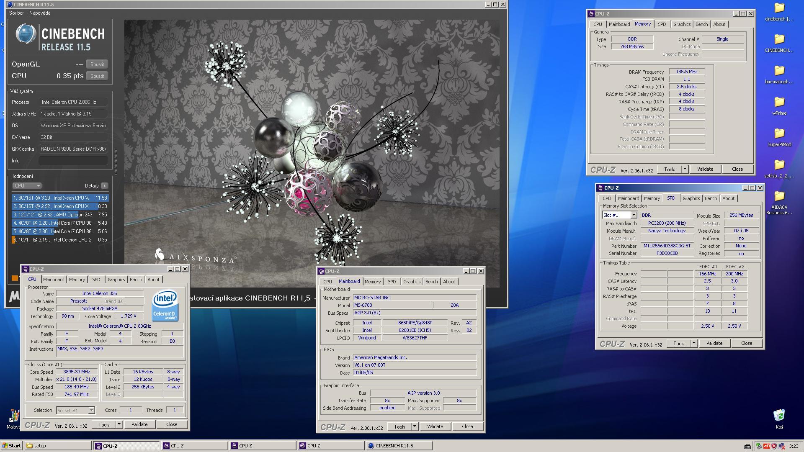Open the CPU ranking dropdown in Cinebench
804x452 pixels.
(27, 186)
